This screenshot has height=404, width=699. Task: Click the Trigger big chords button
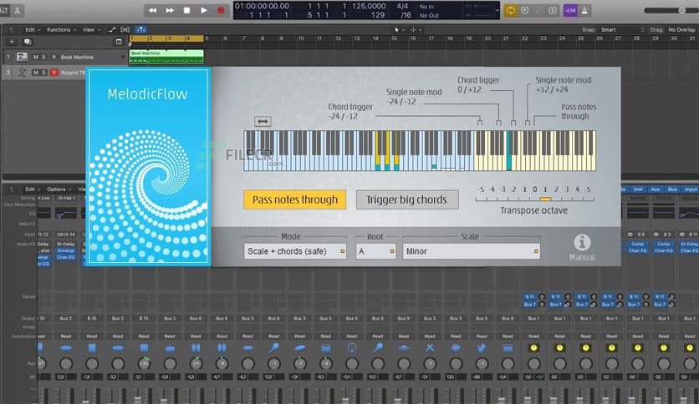pos(407,199)
